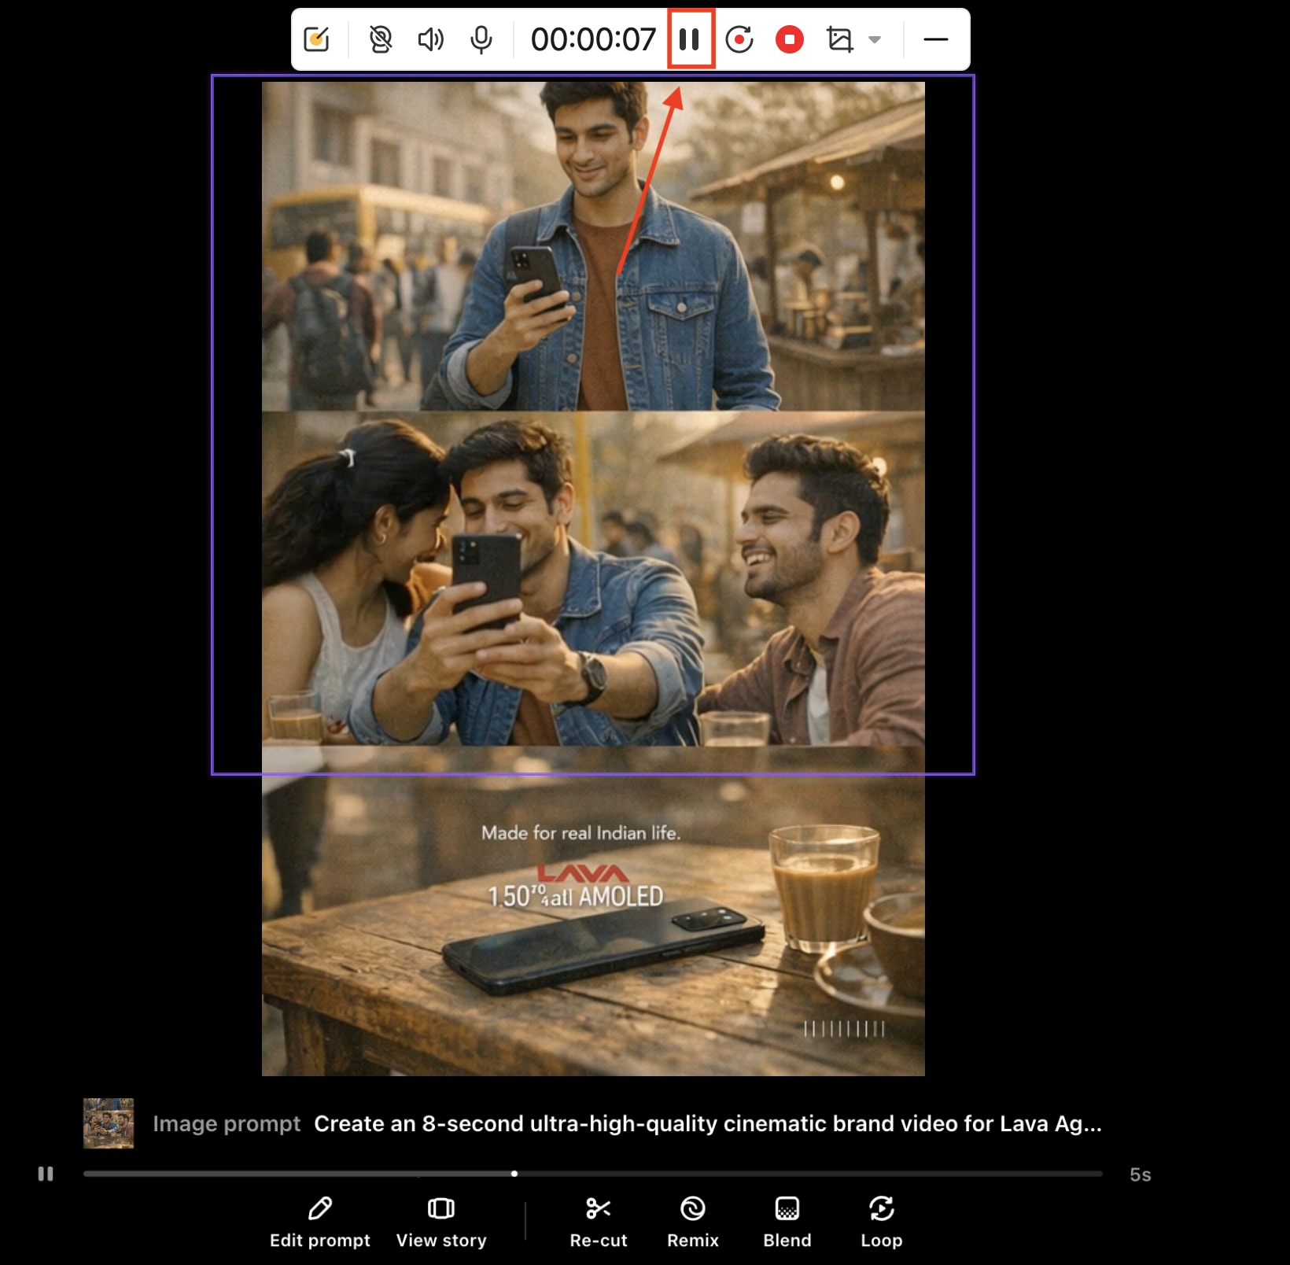Screen dimensions: 1290x1265
Task: Select the annotation pencil tool in the toolbar
Action: pyautogui.click(x=319, y=39)
